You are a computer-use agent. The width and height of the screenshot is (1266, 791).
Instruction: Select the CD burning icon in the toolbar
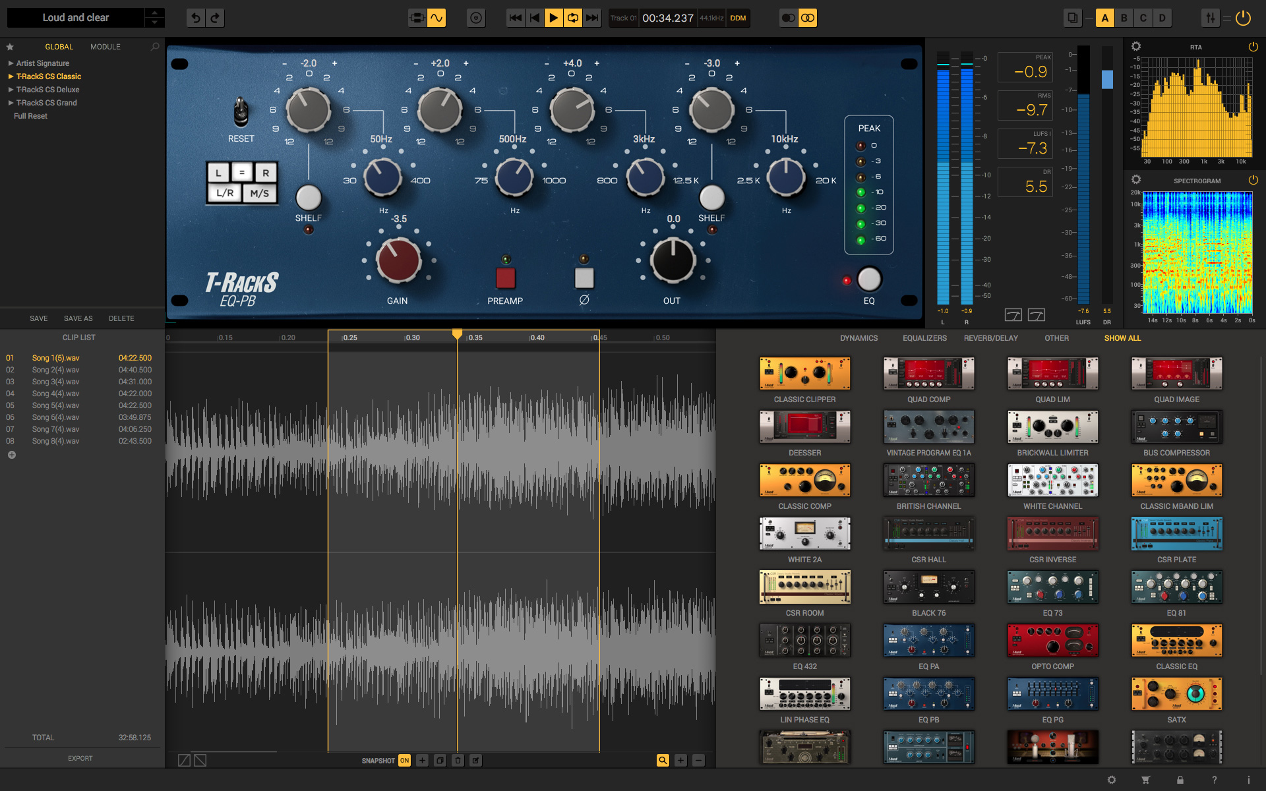click(475, 18)
